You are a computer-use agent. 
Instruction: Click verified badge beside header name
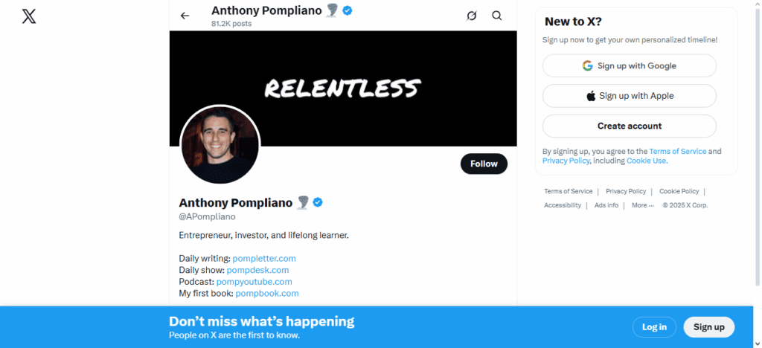tap(347, 10)
